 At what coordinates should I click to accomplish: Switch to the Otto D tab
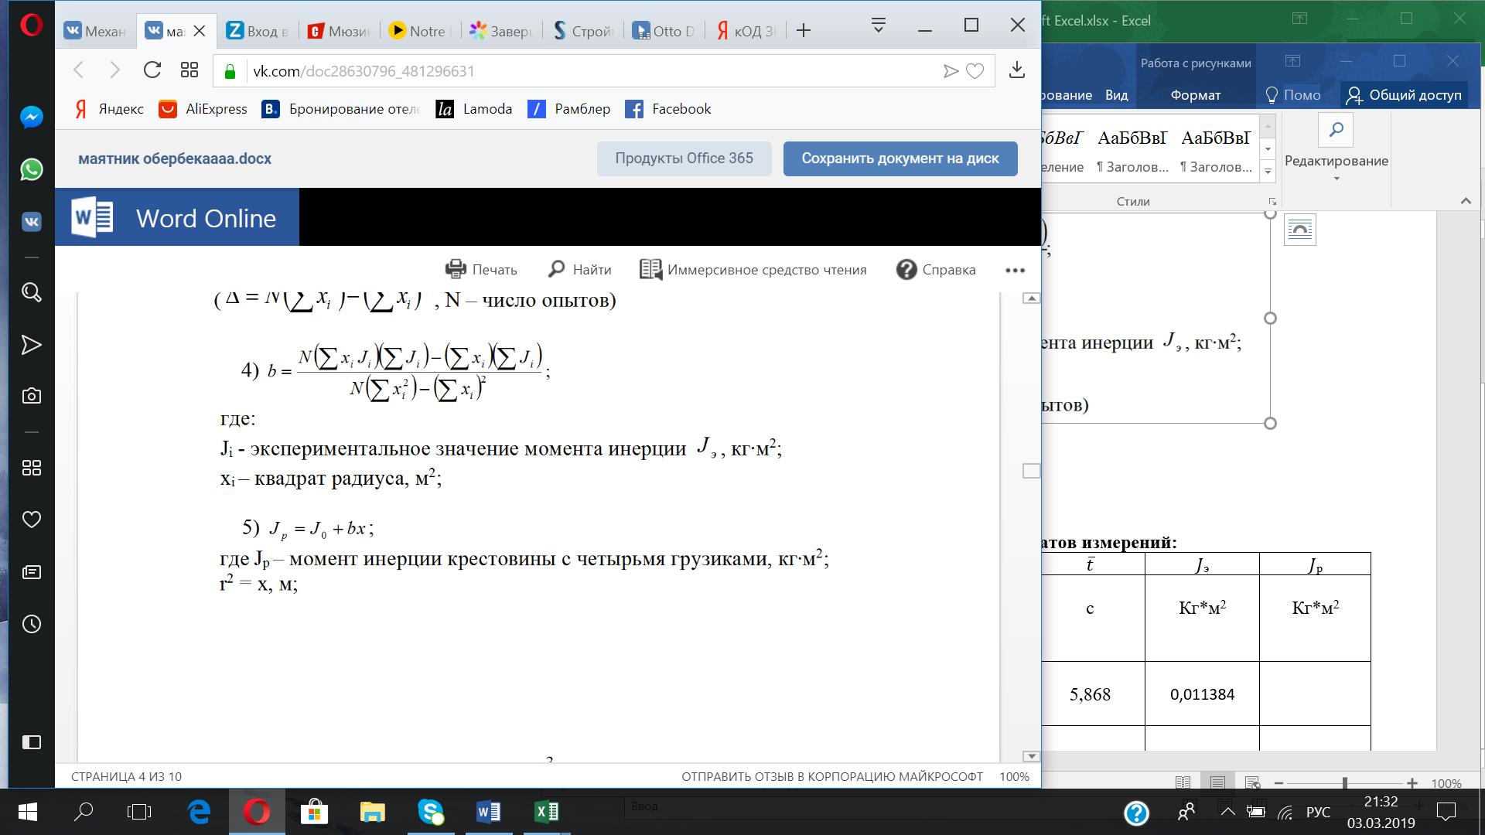[x=664, y=31]
